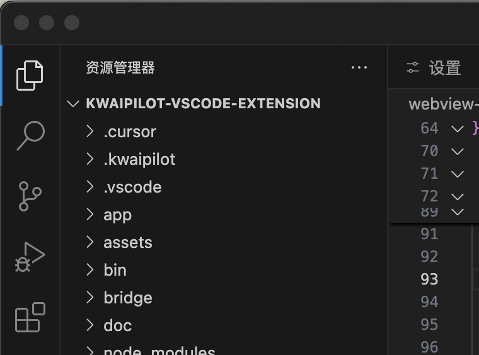
Task: Expand the bin folder
Action: coord(90,270)
